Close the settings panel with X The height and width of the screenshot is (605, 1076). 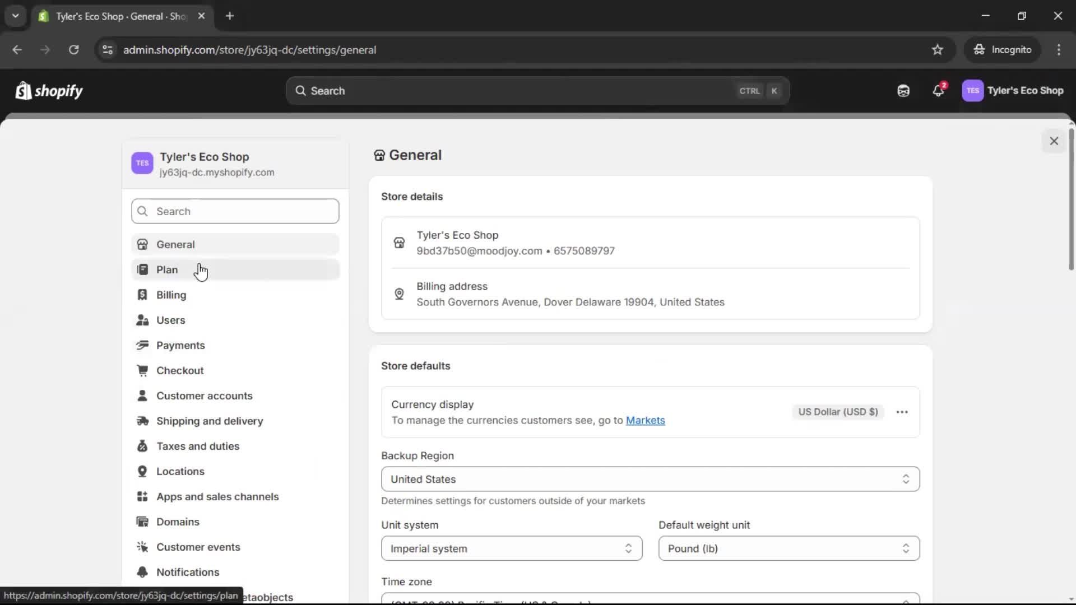coord(1054,141)
